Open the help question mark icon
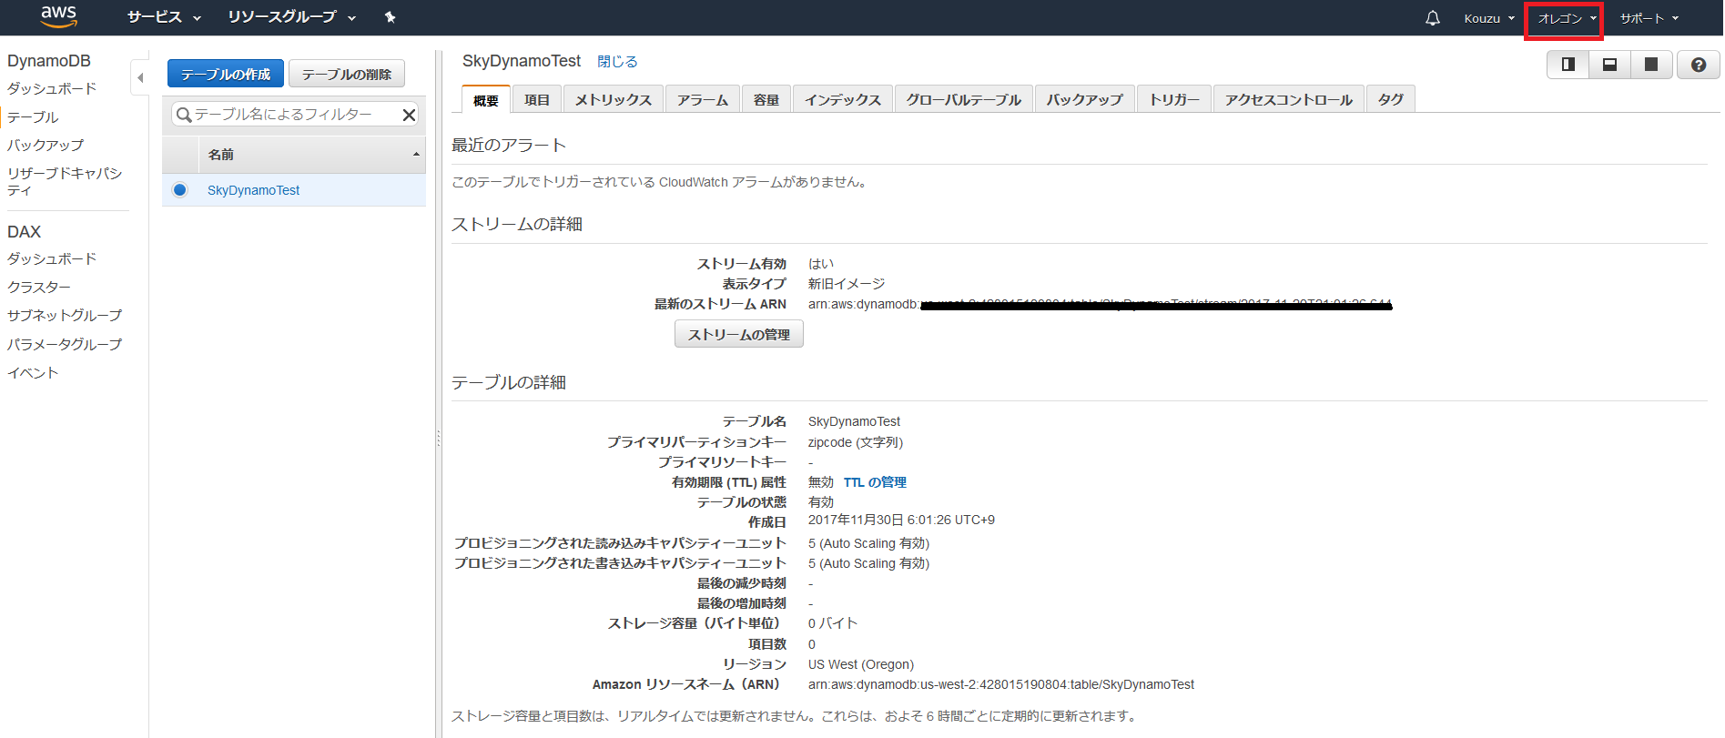Screen dimensions: 1725x738 tap(1699, 65)
